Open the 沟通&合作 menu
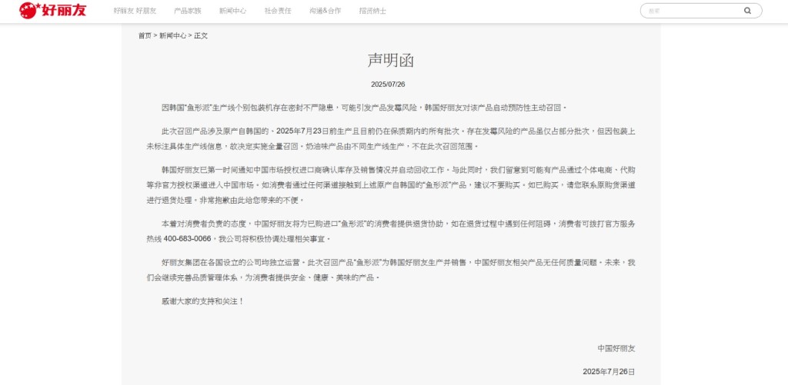Screen dimensions: 788x385 click(x=326, y=11)
